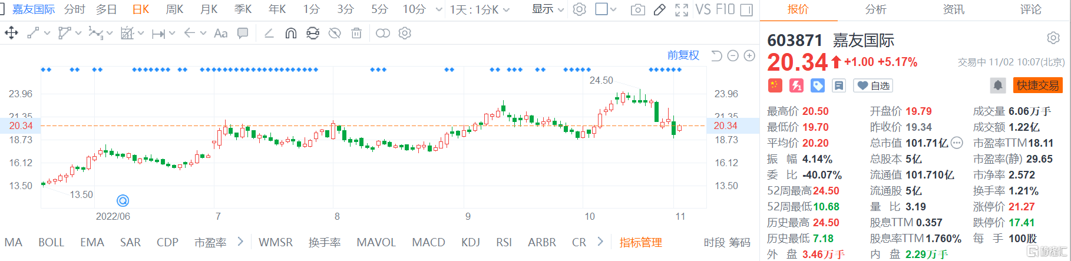Switch to 周K weekly chart
This screenshot has width=1071, height=261.
point(174,9)
